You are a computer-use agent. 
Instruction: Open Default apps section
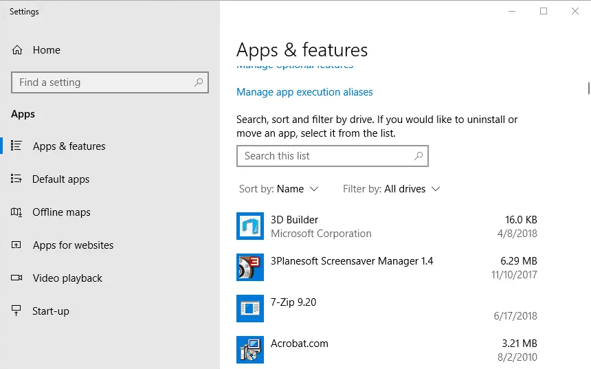61,179
